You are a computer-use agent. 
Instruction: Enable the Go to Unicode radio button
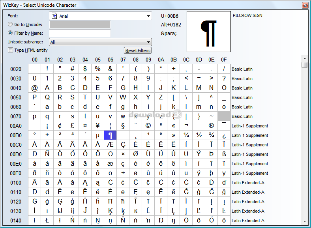click(x=10, y=24)
